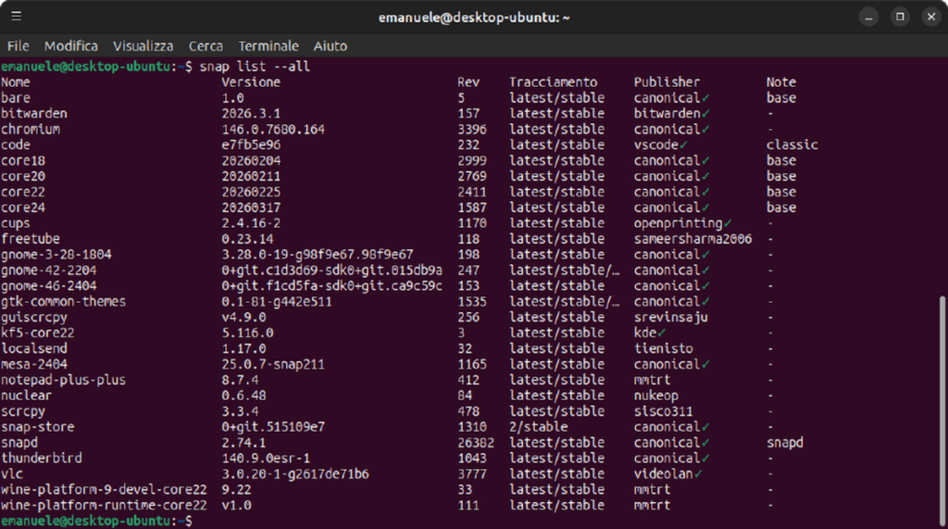Click the 'guiscrcpy' snap name
This screenshot has width=948, height=529.
click(34, 317)
